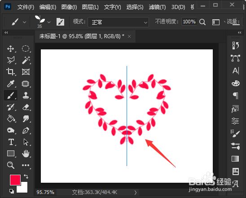The height and width of the screenshot is (198, 246).
Task: Reset default foreground and background colors
Action: tap(12, 191)
